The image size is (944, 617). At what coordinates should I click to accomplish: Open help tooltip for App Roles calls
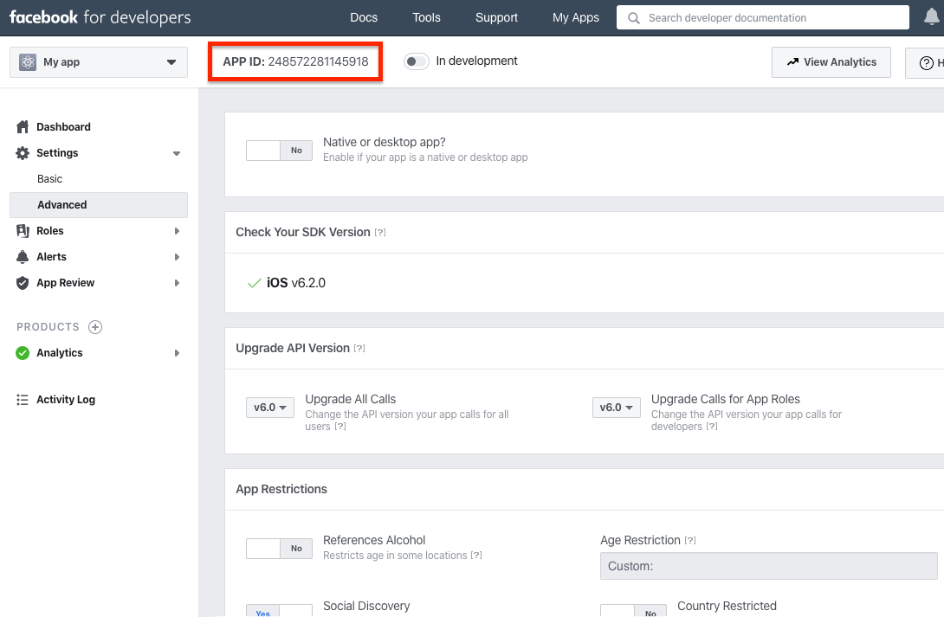click(x=712, y=427)
